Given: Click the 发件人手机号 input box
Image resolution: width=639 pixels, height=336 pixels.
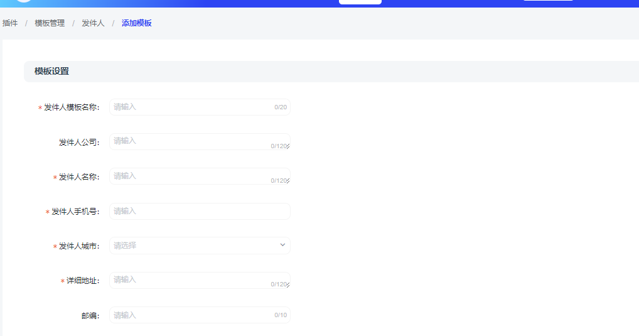Looking at the screenshot, I should click(200, 212).
